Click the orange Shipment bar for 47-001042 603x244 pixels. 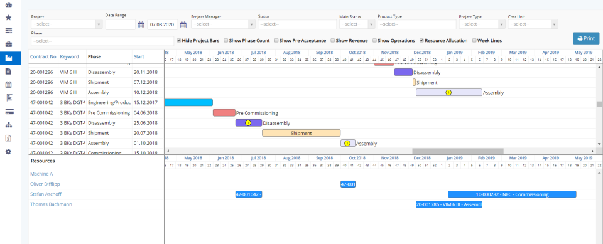click(x=301, y=133)
